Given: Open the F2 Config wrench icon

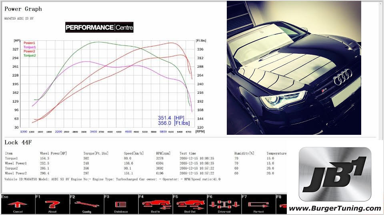Looking at the screenshot, I should [x=86, y=204].
